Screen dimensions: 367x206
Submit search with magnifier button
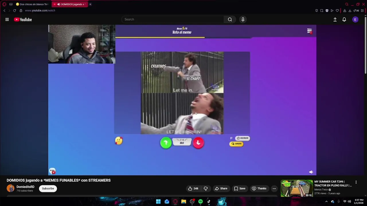[230, 19]
